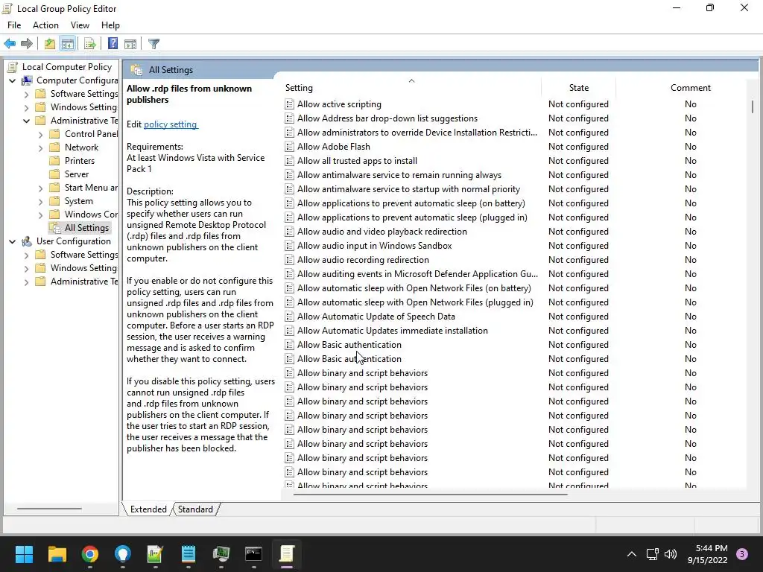Viewport: 763px width, 572px height.
Task: Click the volume speaker tray icon
Action: point(671,554)
